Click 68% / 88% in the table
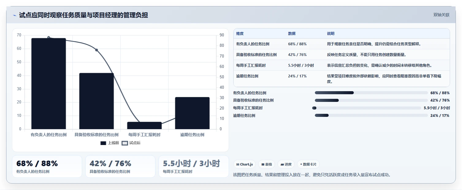The width and height of the screenshot is (462, 190). pyautogui.click(x=297, y=44)
